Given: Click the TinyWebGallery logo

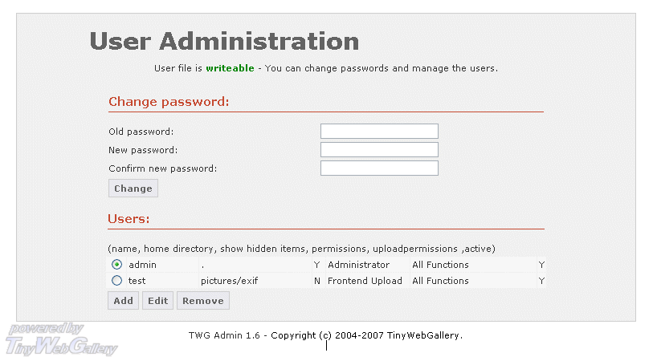Looking at the screenshot, I should (x=60, y=339).
